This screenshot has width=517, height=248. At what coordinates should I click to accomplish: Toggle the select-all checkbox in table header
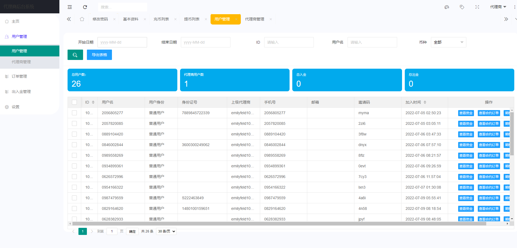74,102
